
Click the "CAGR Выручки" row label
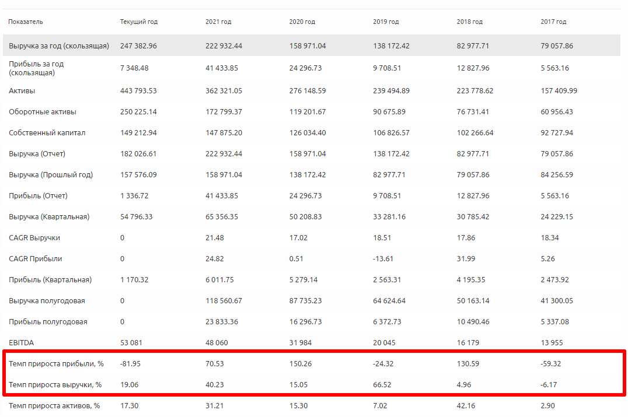click(34, 238)
